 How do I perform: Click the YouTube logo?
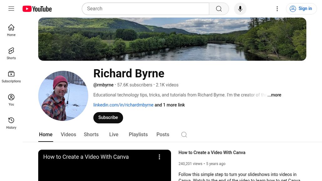click(x=37, y=9)
